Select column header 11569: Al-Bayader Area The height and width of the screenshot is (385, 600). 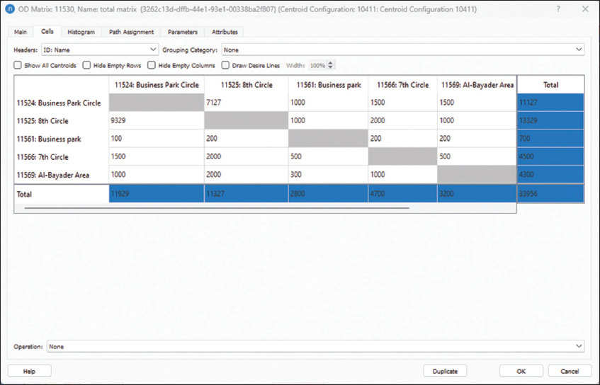click(x=477, y=85)
